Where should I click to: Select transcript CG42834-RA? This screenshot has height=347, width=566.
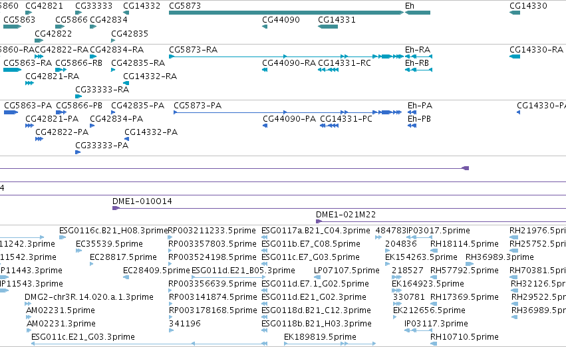point(93,57)
